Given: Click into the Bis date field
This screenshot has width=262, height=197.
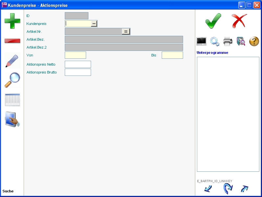Looking at the screenshot, I should (x=172, y=55).
